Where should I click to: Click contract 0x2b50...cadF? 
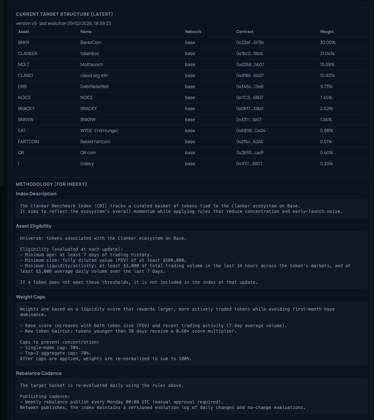[250, 152]
